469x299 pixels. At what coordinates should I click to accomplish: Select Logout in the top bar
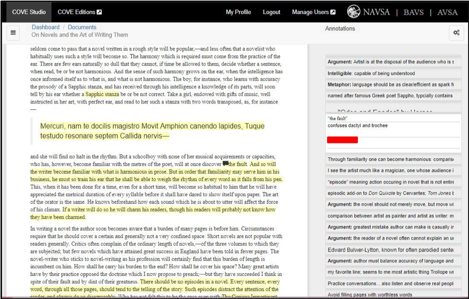click(x=271, y=12)
